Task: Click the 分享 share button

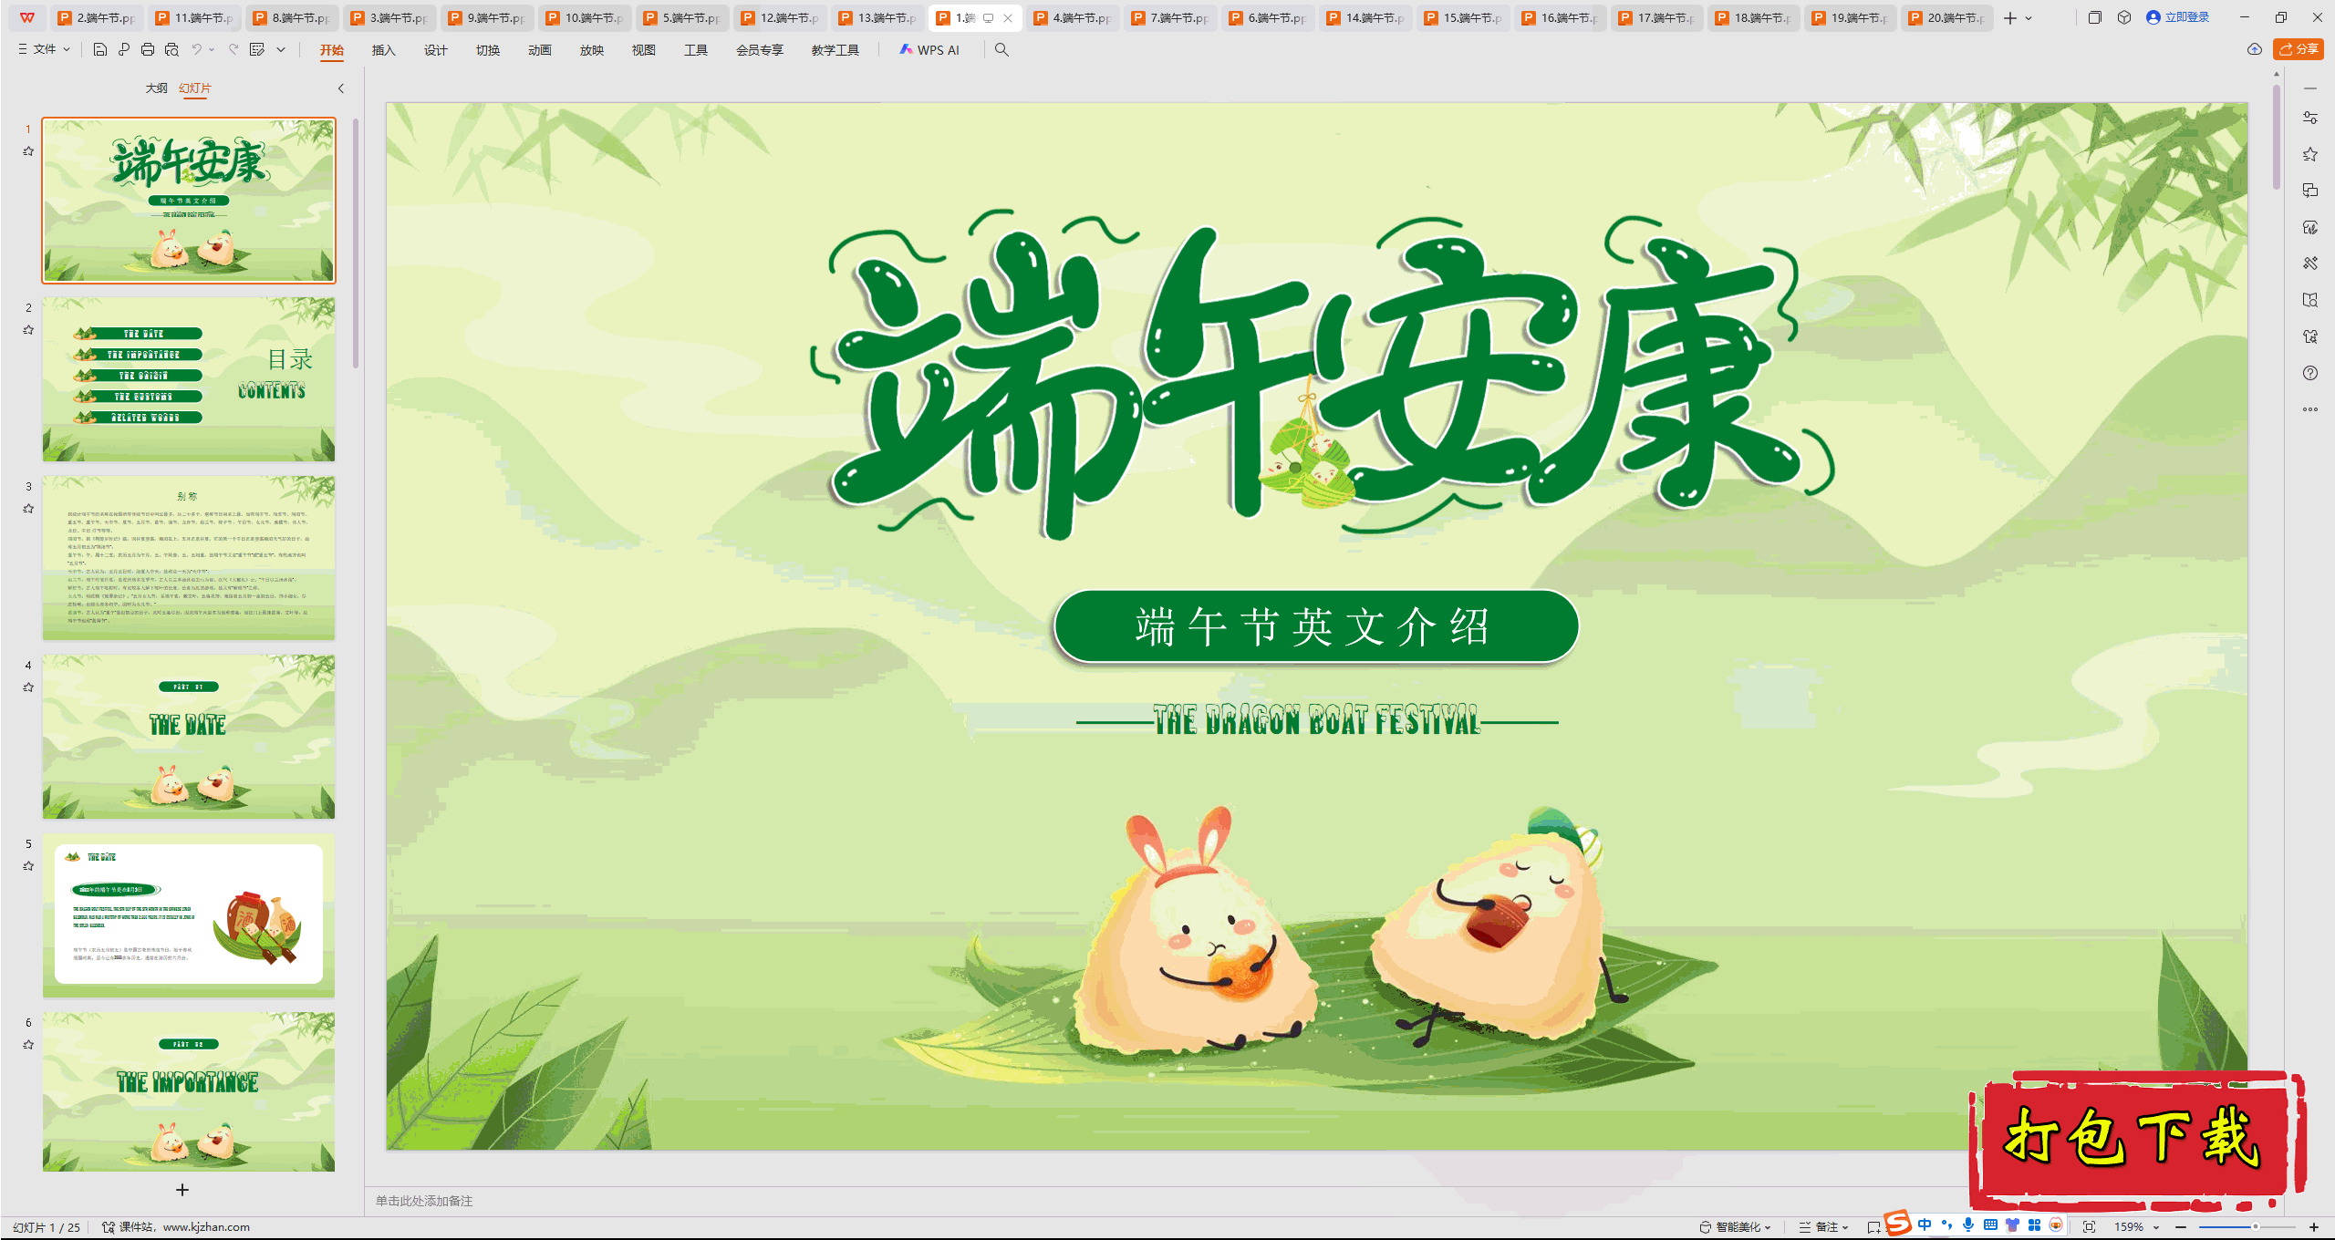Action: 2299,49
